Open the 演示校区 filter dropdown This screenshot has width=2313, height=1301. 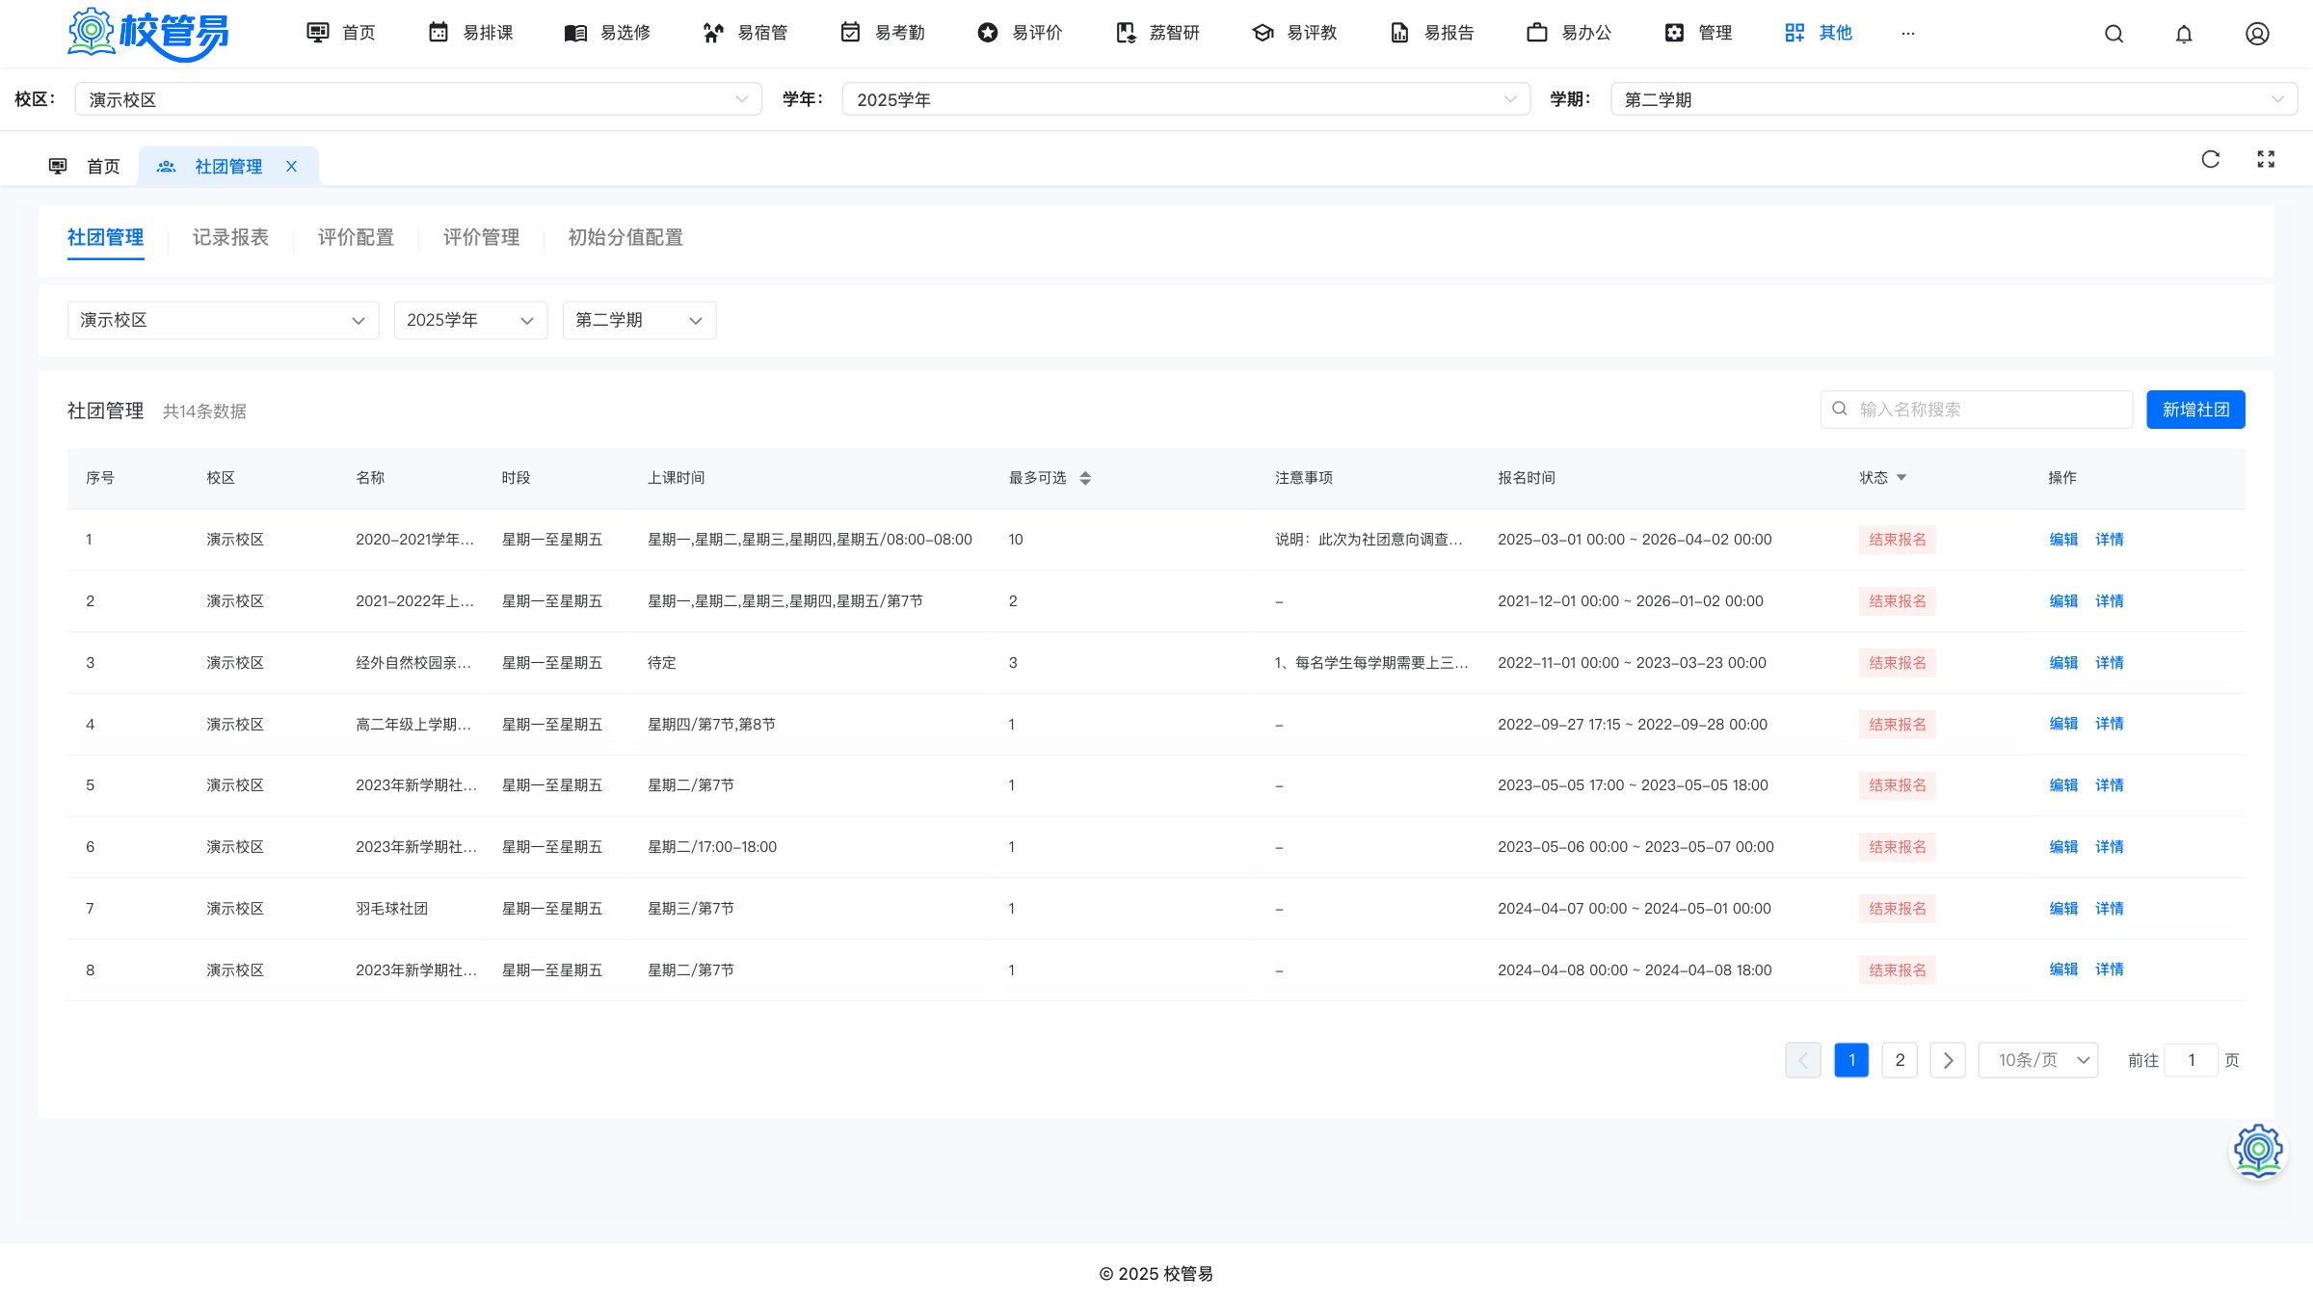pos(223,320)
